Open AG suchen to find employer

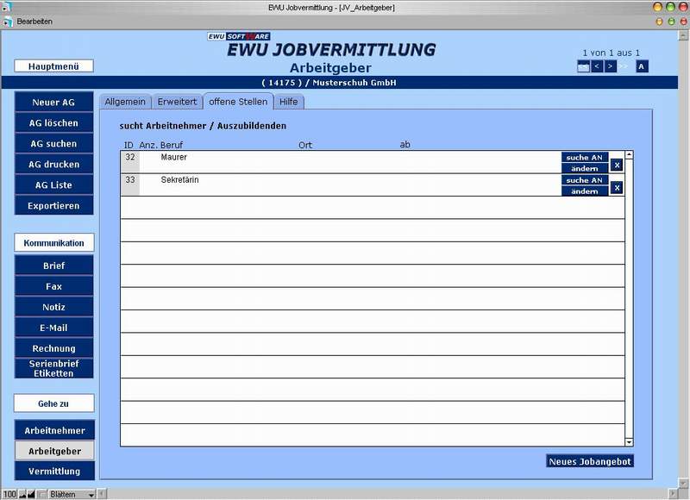click(53, 143)
